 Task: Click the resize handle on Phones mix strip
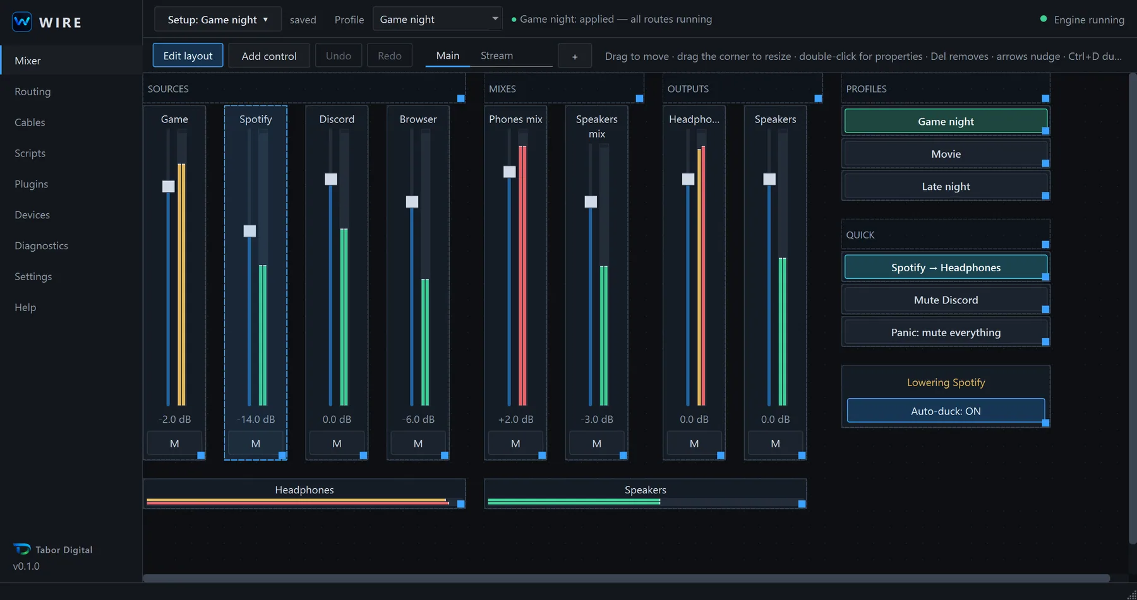543,456
